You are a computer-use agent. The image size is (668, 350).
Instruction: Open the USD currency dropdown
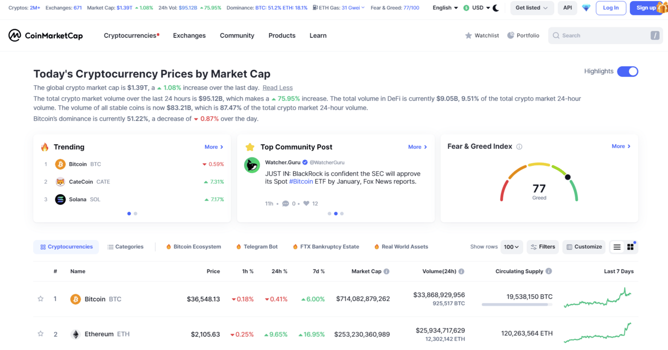pos(477,8)
